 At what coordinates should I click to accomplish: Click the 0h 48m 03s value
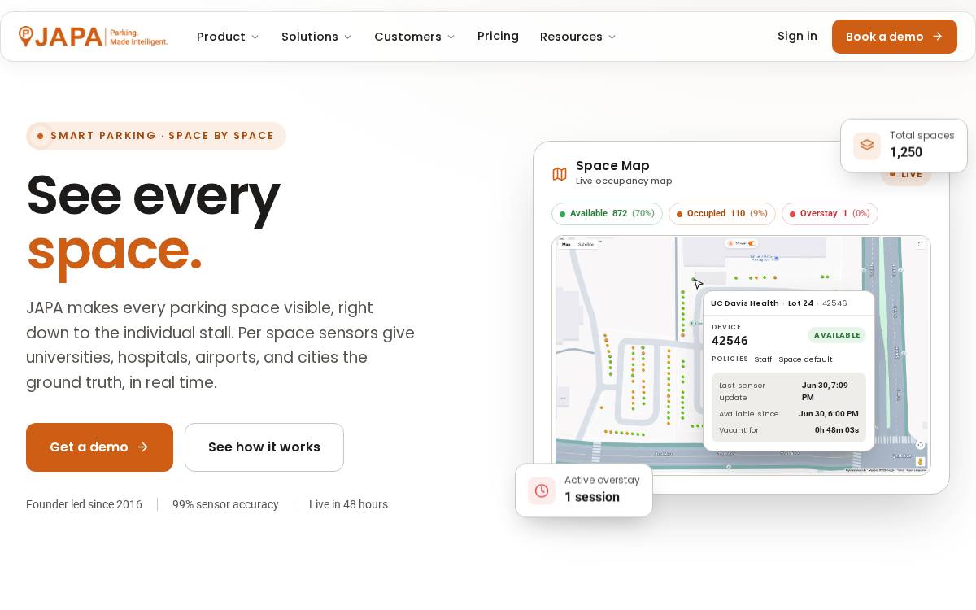[x=837, y=430]
